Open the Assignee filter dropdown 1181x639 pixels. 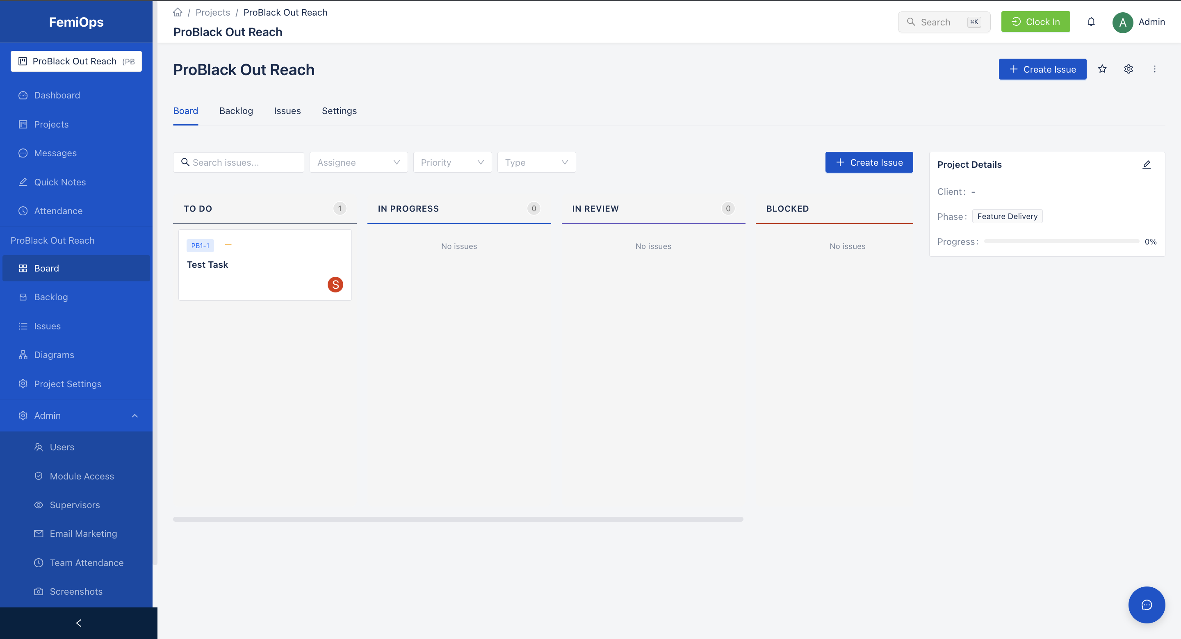(x=358, y=162)
